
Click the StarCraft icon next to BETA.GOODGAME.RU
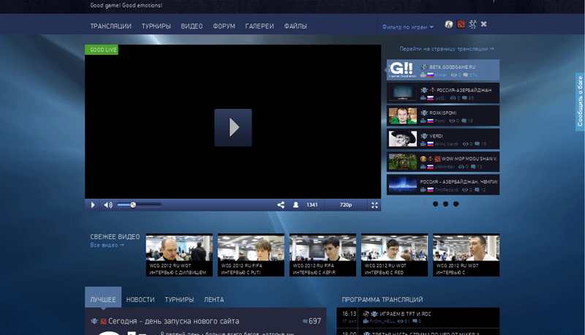424,67
